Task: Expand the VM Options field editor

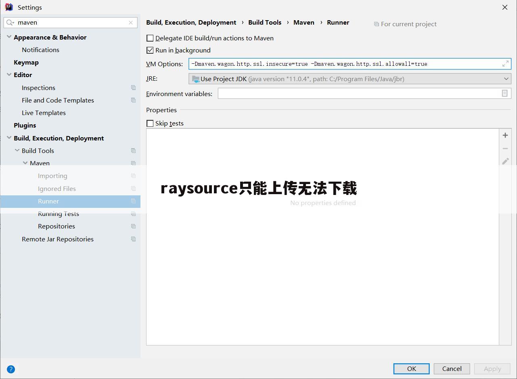Action: coord(505,64)
